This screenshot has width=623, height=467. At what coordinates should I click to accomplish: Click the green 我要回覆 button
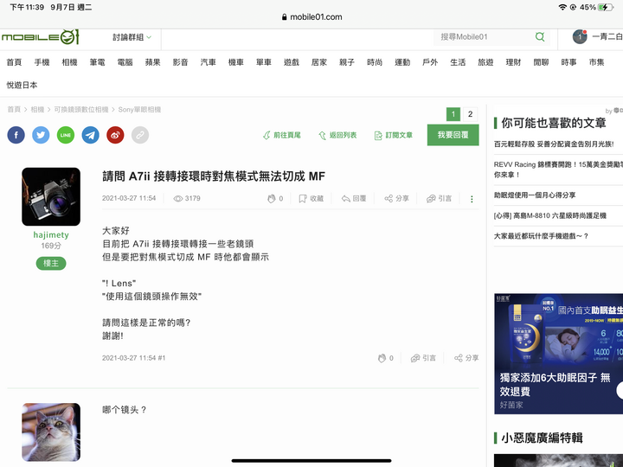453,135
